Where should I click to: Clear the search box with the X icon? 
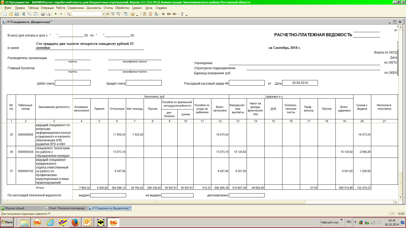(x=108, y=14)
